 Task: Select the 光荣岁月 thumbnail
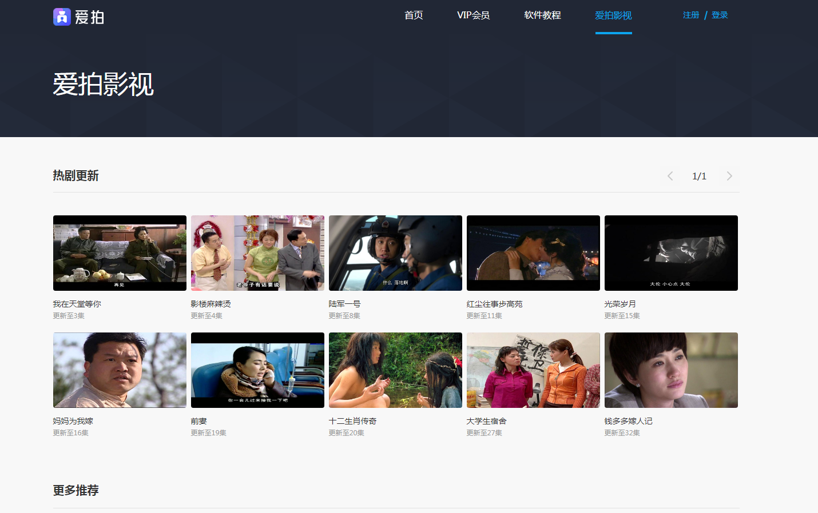(x=671, y=253)
